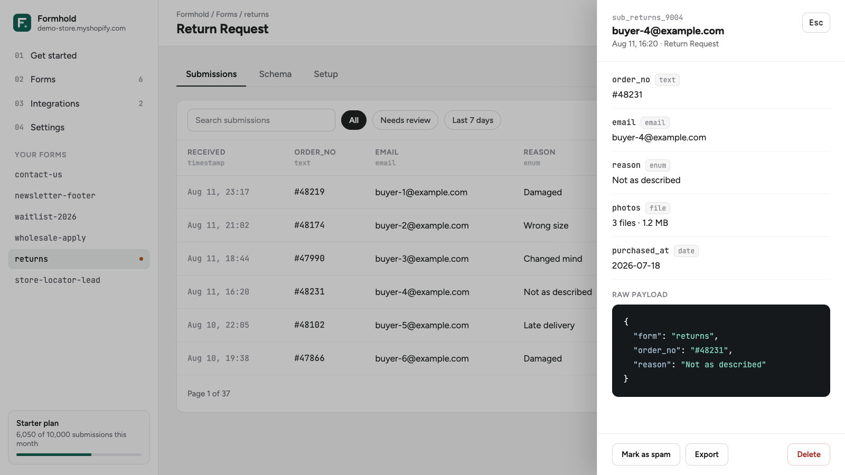Click the Aug 11, 23:17 timestamp
Viewport: 845px width, 475px height.
[x=218, y=192]
